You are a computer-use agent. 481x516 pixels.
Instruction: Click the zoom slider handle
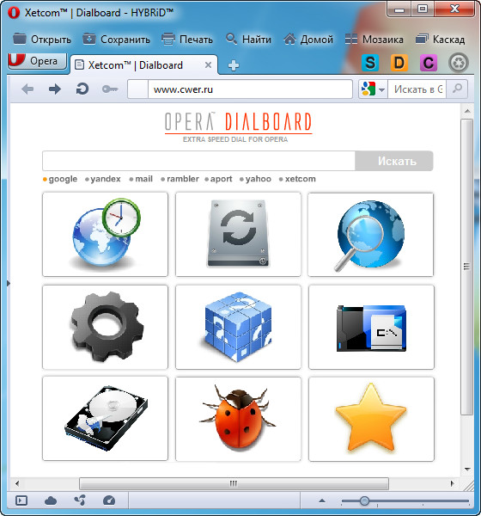[364, 501]
